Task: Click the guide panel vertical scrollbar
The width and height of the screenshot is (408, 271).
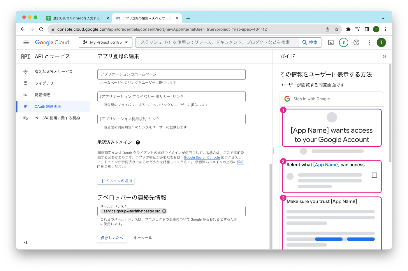Action: (390, 113)
